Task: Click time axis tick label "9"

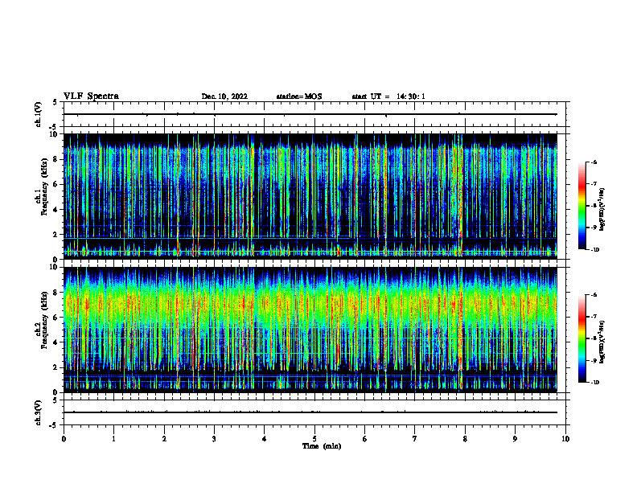Action: (515, 439)
